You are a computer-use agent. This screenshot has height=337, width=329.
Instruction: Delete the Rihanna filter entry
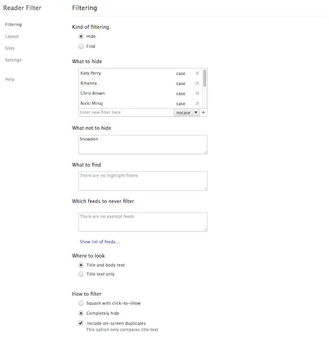coord(197,83)
